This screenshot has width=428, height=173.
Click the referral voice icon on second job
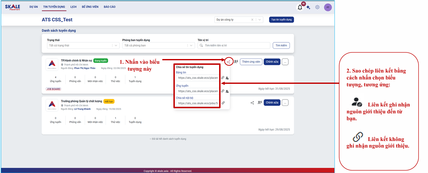point(259,103)
